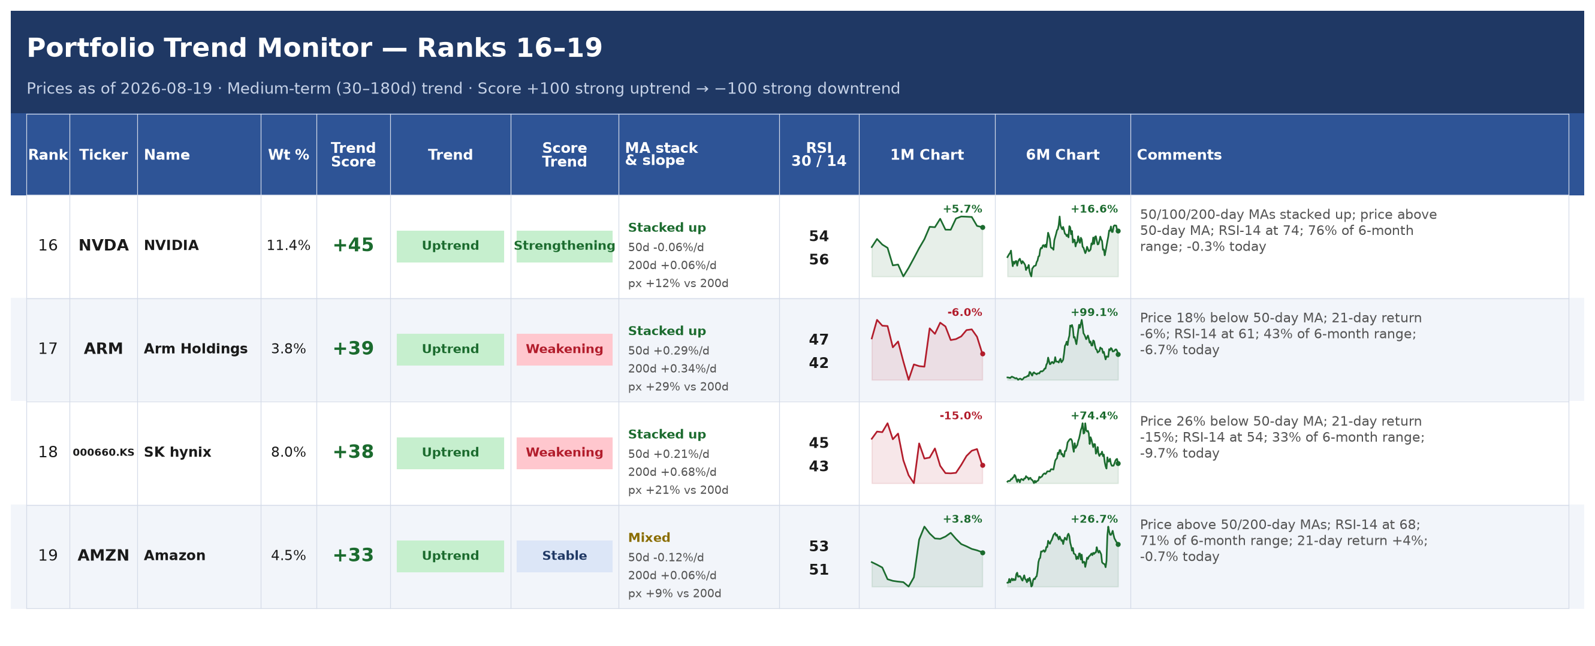Click the 000660.KS ticker cell

click(x=104, y=452)
